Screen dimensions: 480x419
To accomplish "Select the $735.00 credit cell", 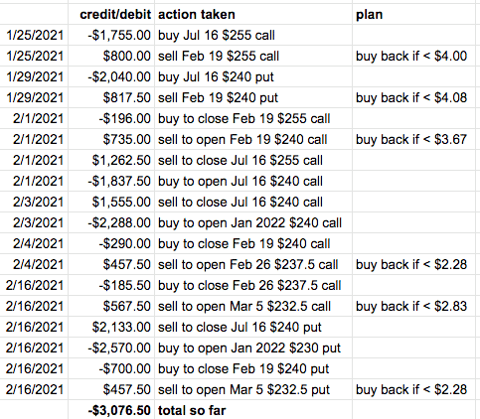I will coord(111,139).
